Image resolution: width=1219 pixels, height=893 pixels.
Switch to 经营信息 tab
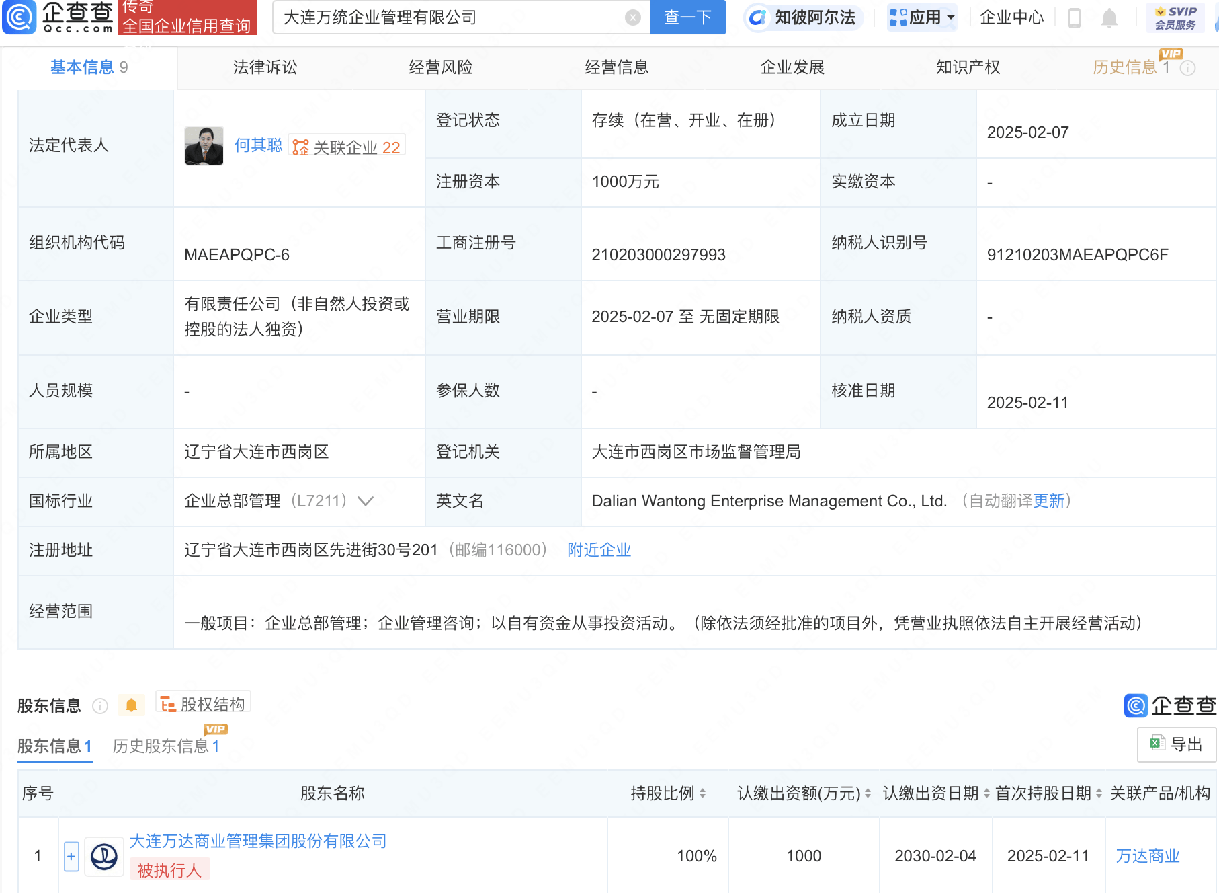(x=617, y=67)
